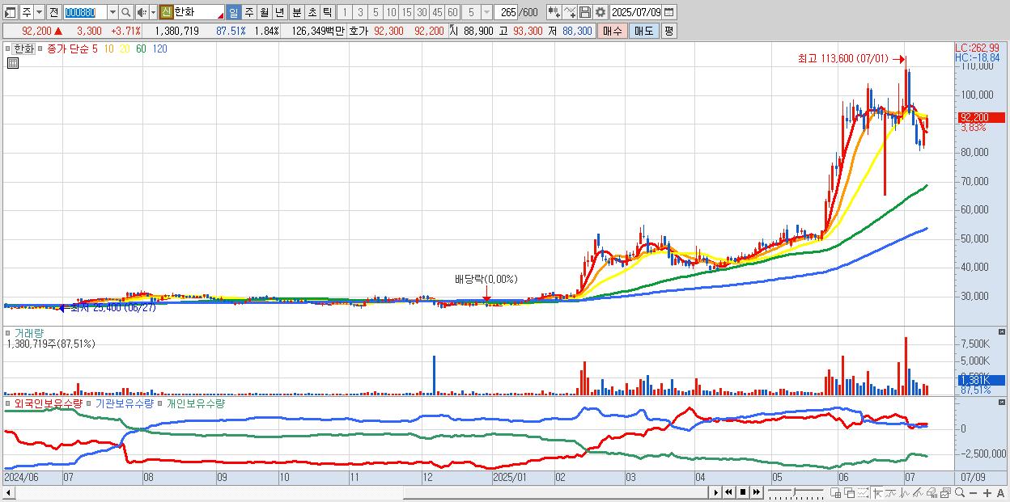Click the right scroll arrow below the chart
Viewport: 1010px width, 502px height.
point(715,492)
